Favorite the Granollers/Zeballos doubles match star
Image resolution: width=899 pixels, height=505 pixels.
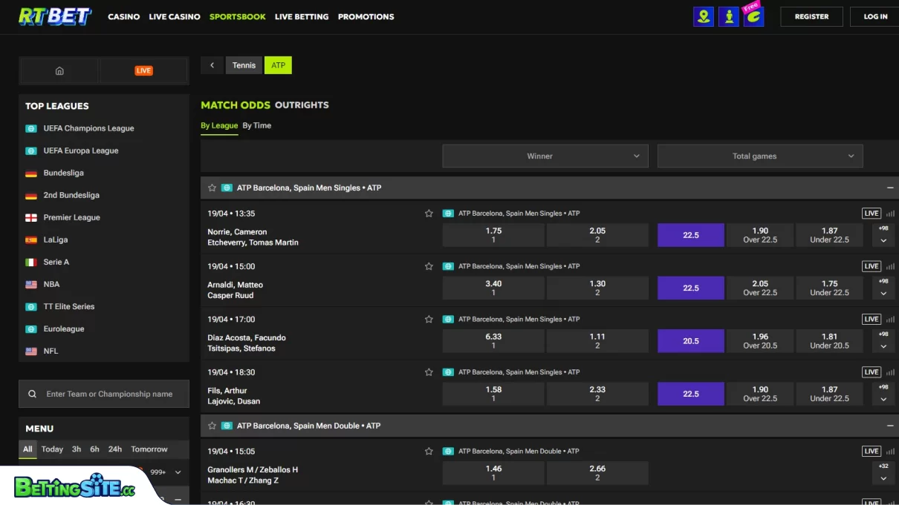pos(429,452)
